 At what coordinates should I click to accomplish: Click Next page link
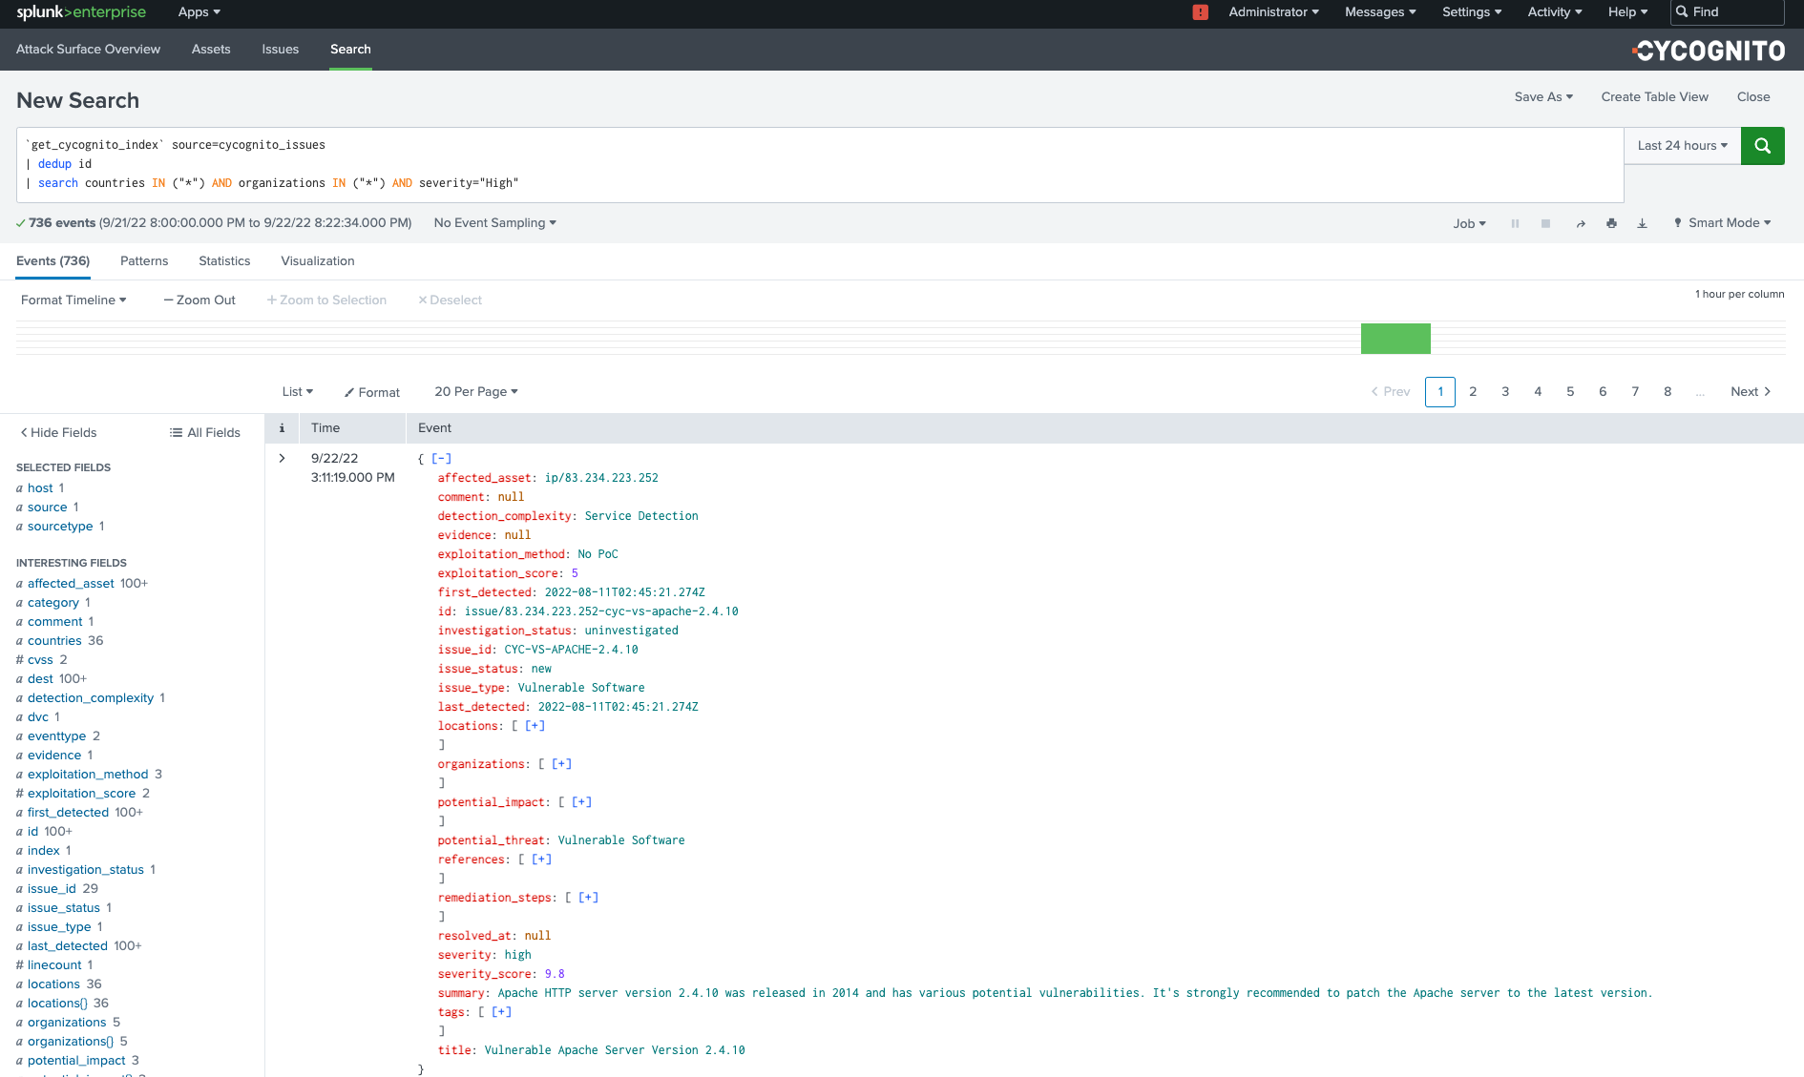1751,392
